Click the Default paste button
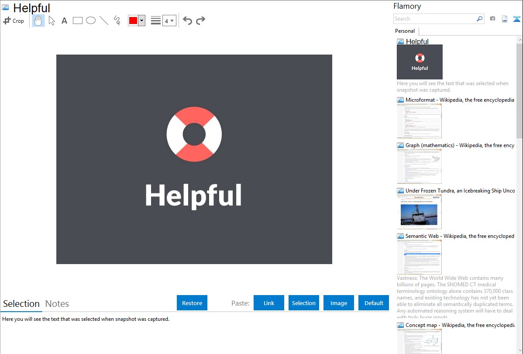Image resolution: width=523 pixels, height=354 pixels. click(374, 303)
